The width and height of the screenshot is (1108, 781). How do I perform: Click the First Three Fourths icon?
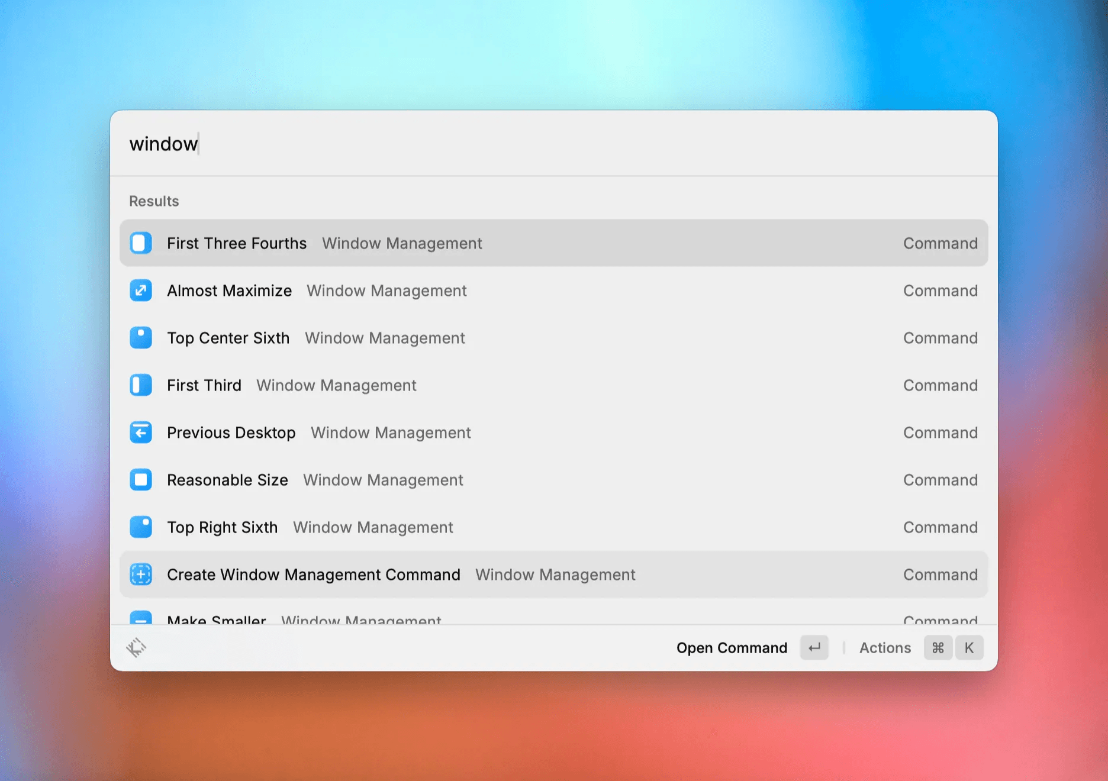coord(141,243)
